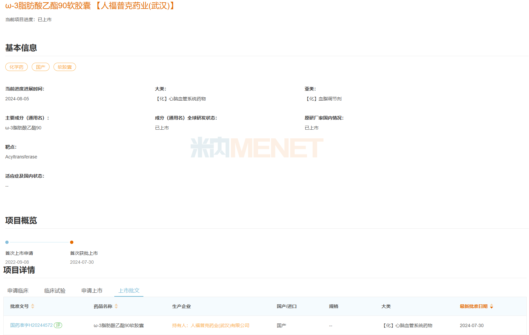
Task: Click the blue 首次上市申请 timeline dot
Action: [7, 242]
